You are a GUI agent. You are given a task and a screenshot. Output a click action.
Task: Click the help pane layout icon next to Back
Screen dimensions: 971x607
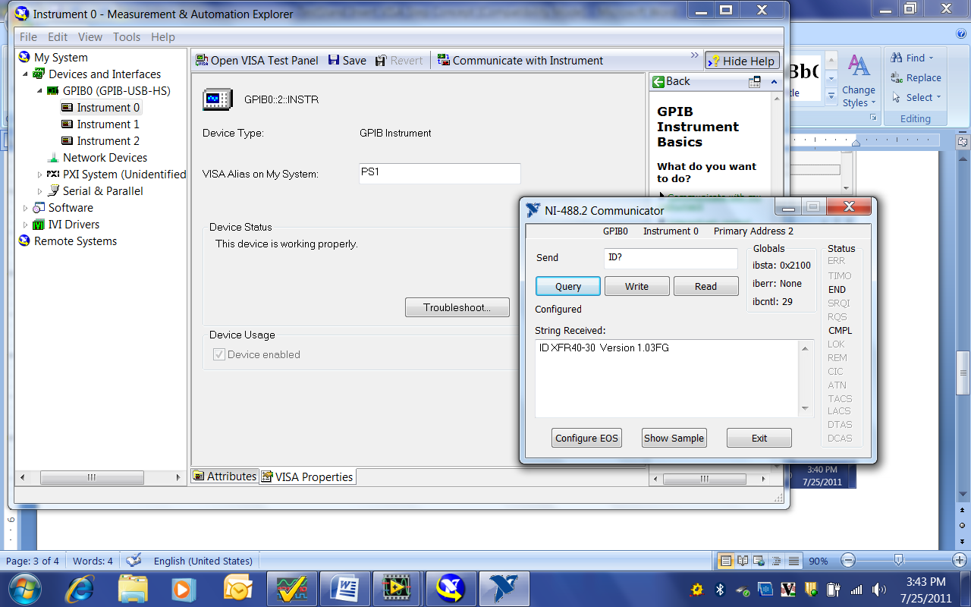754,81
